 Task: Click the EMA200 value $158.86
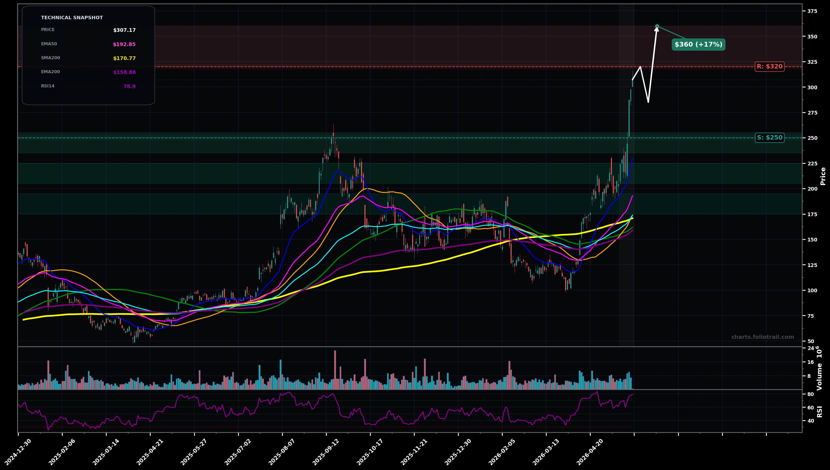(x=124, y=73)
